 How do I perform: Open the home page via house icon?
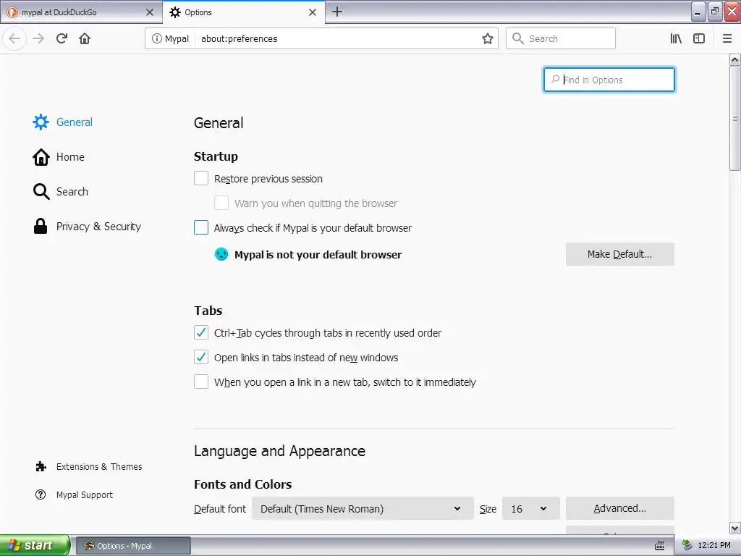tap(85, 38)
